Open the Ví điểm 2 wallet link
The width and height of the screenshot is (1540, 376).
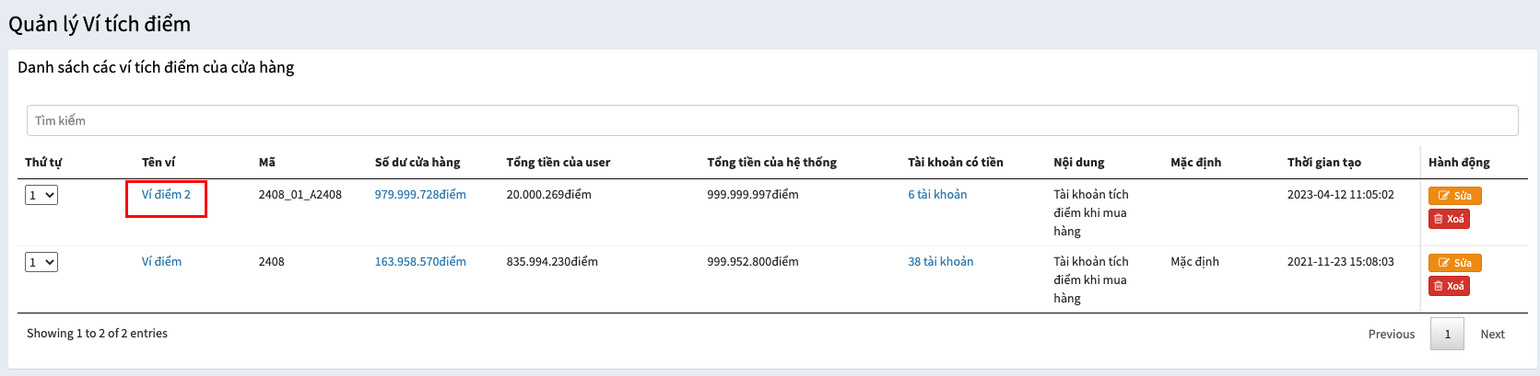[166, 195]
